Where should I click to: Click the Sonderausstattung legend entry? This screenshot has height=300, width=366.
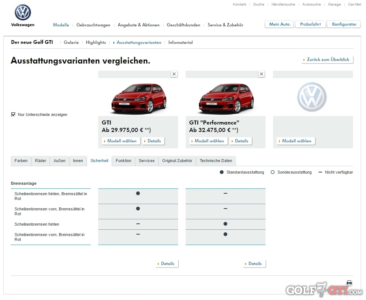point(291,172)
